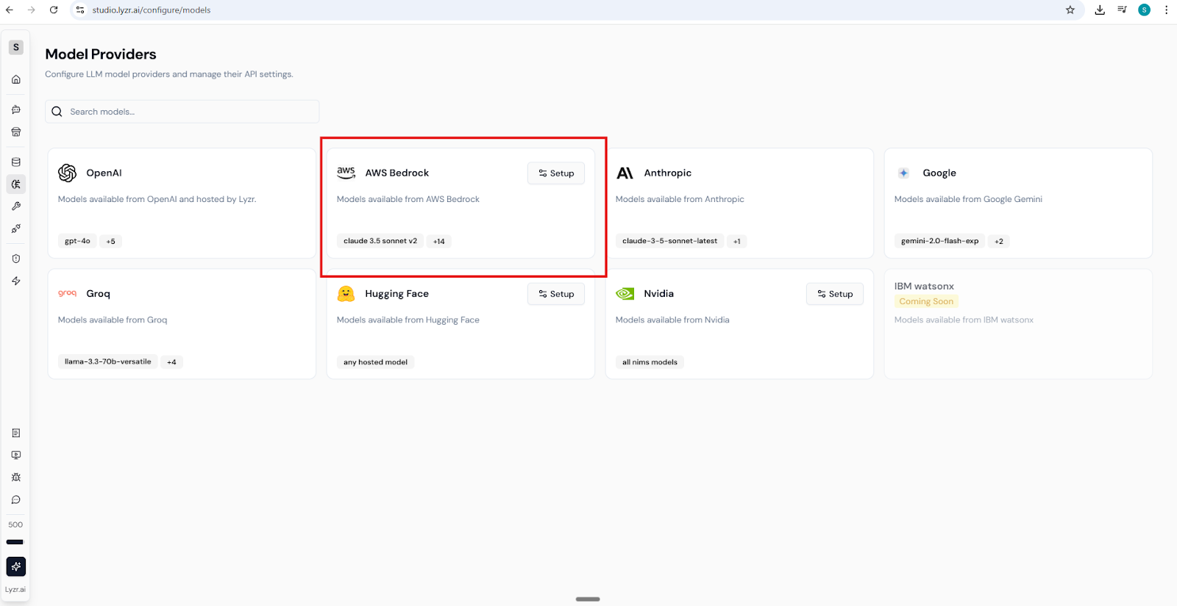This screenshot has height=606, width=1177.
Task: Expand the +1 models tag on Anthropic
Action: coord(737,241)
